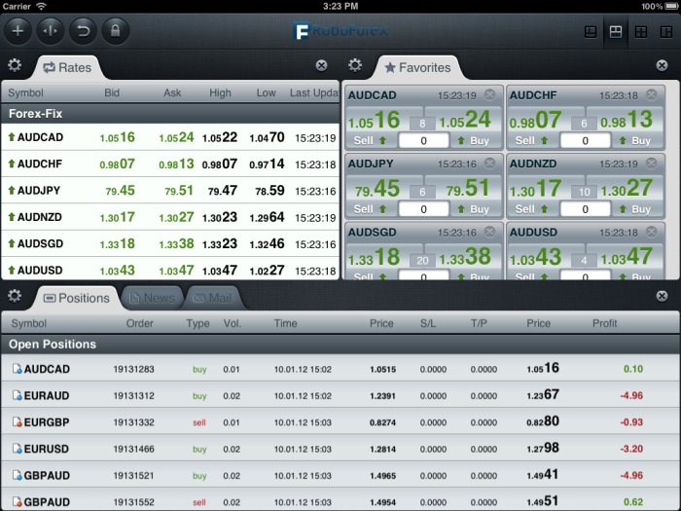Click the split-panel icon beside the plus button
This screenshot has width=681, height=511.
point(51,31)
